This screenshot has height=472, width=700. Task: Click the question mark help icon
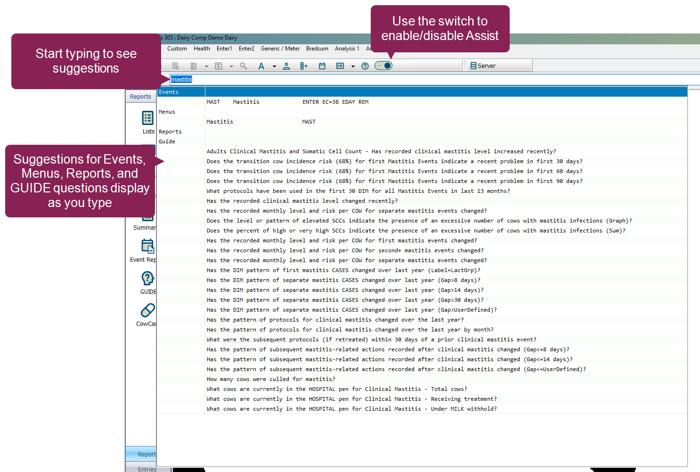click(x=365, y=66)
